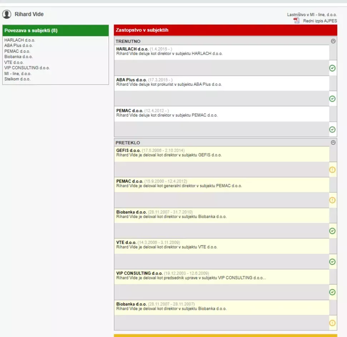Viewport: 347px width, 337px height.
Task: Click green check icon under VTE d.o.o.
Action: tap(332, 262)
